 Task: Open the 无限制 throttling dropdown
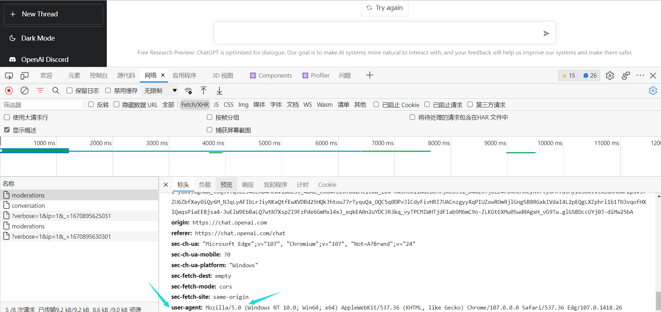coord(160,91)
